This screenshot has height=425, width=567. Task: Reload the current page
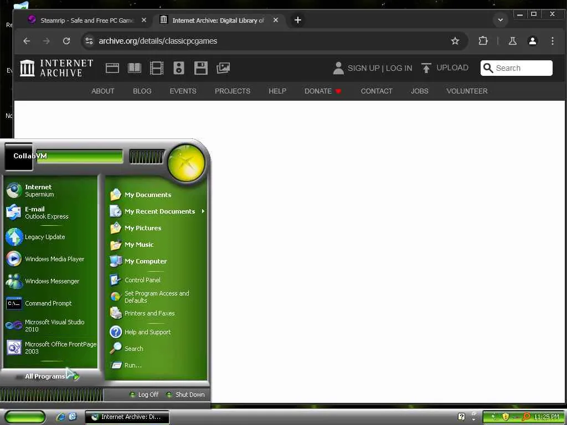(66, 41)
